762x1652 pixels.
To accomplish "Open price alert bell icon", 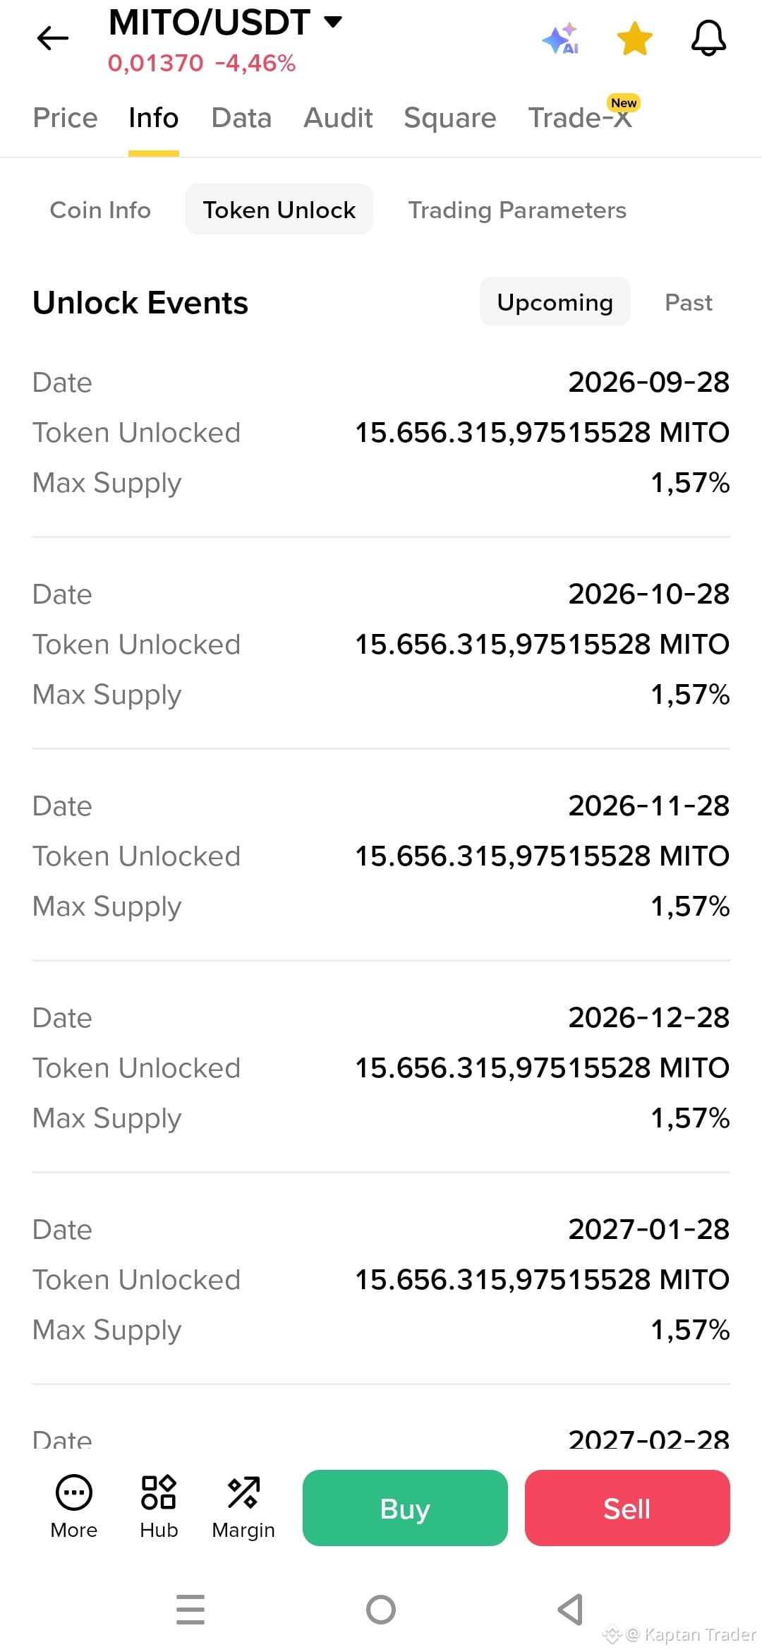I will [x=708, y=38].
